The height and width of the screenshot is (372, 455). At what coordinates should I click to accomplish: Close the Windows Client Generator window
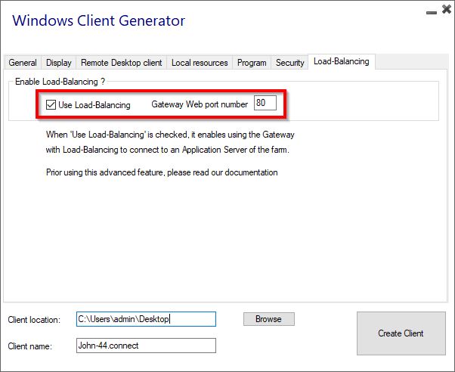pos(444,10)
